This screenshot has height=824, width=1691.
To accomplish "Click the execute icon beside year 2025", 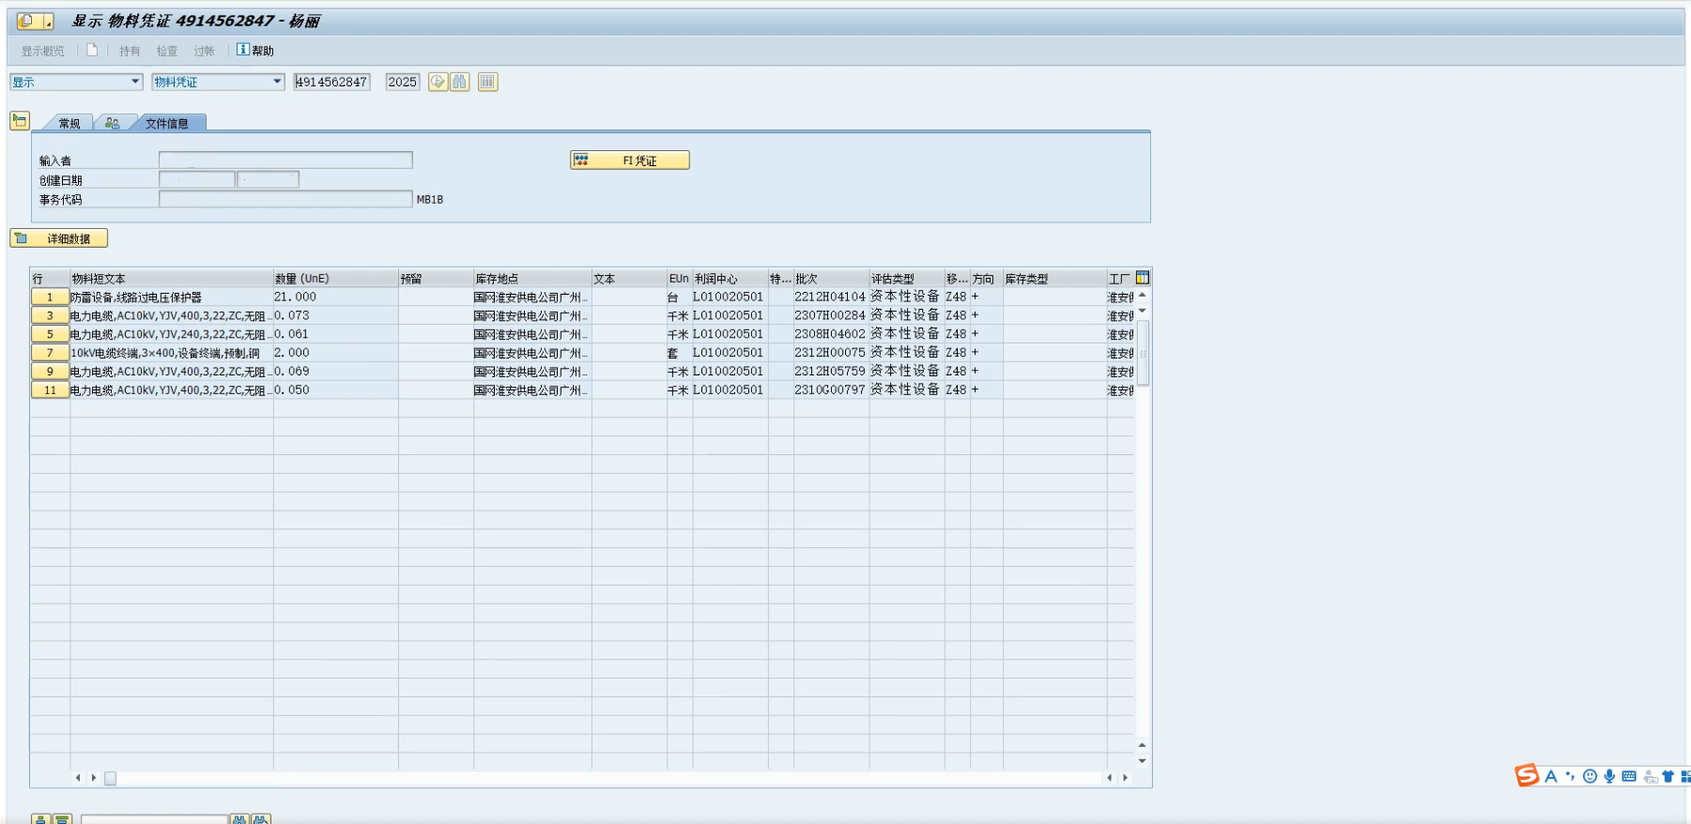I will click(x=438, y=83).
